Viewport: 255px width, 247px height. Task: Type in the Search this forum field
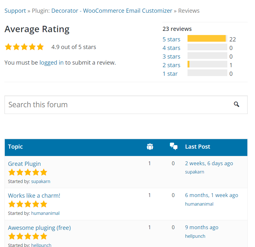(x=118, y=105)
